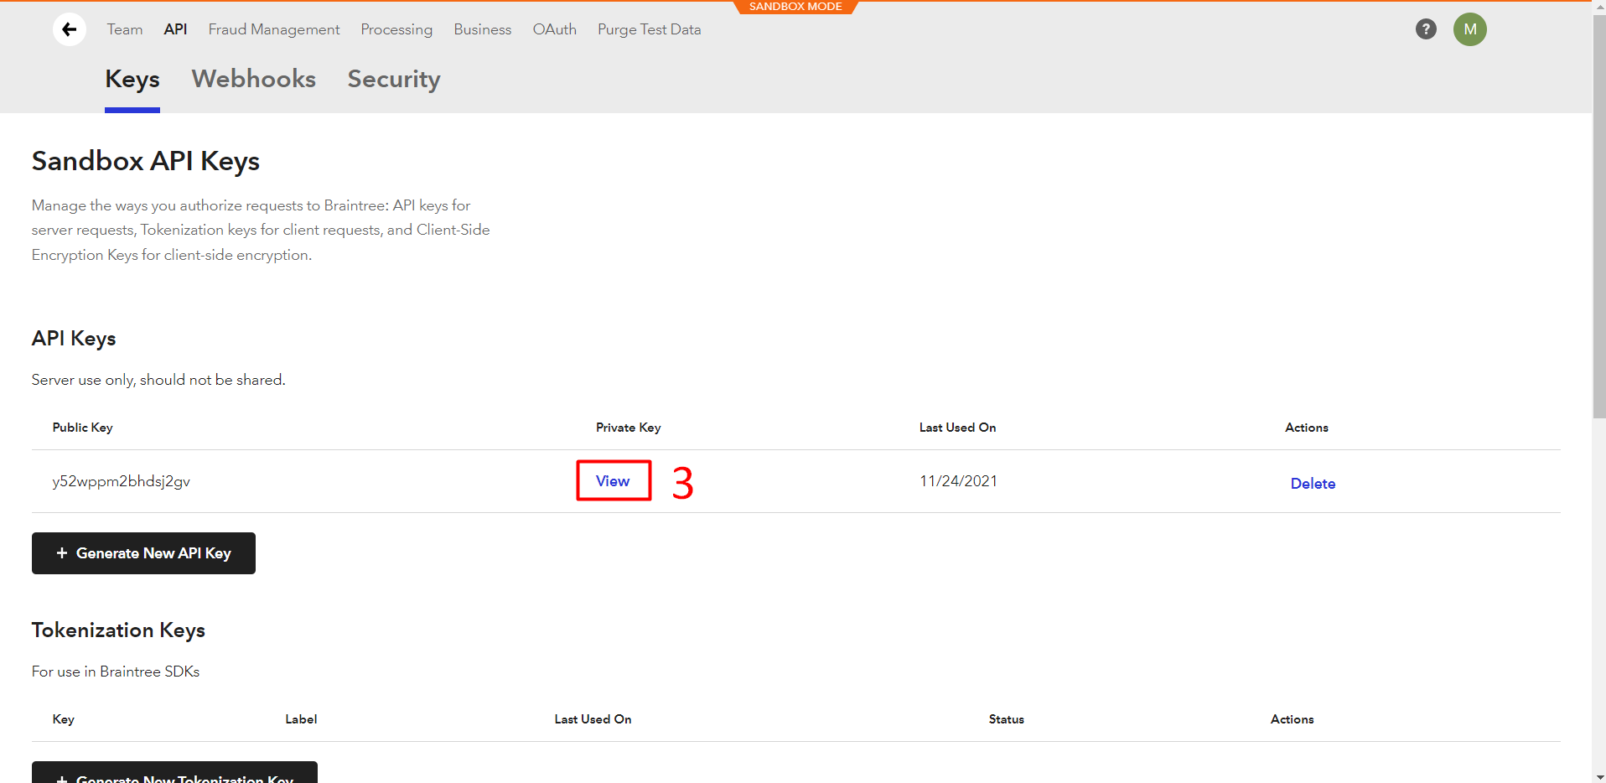Navigate to Business settings
This screenshot has height=783, width=1606.
pyautogui.click(x=482, y=29)
